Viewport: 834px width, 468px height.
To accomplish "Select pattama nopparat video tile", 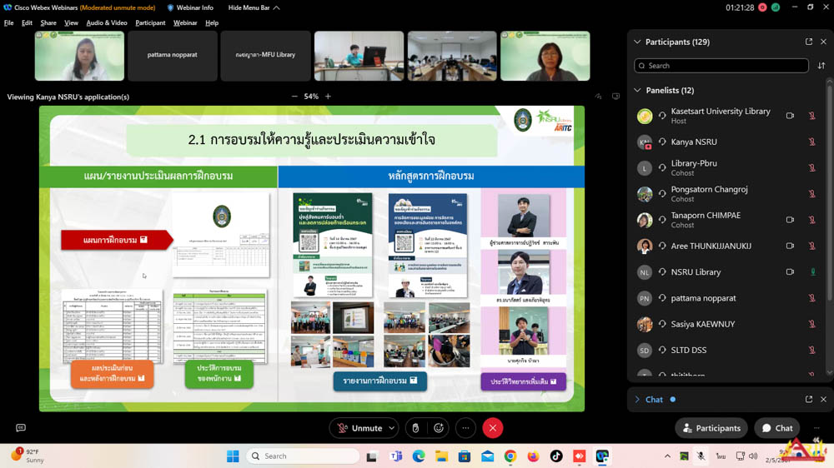I will coord(173,56).
